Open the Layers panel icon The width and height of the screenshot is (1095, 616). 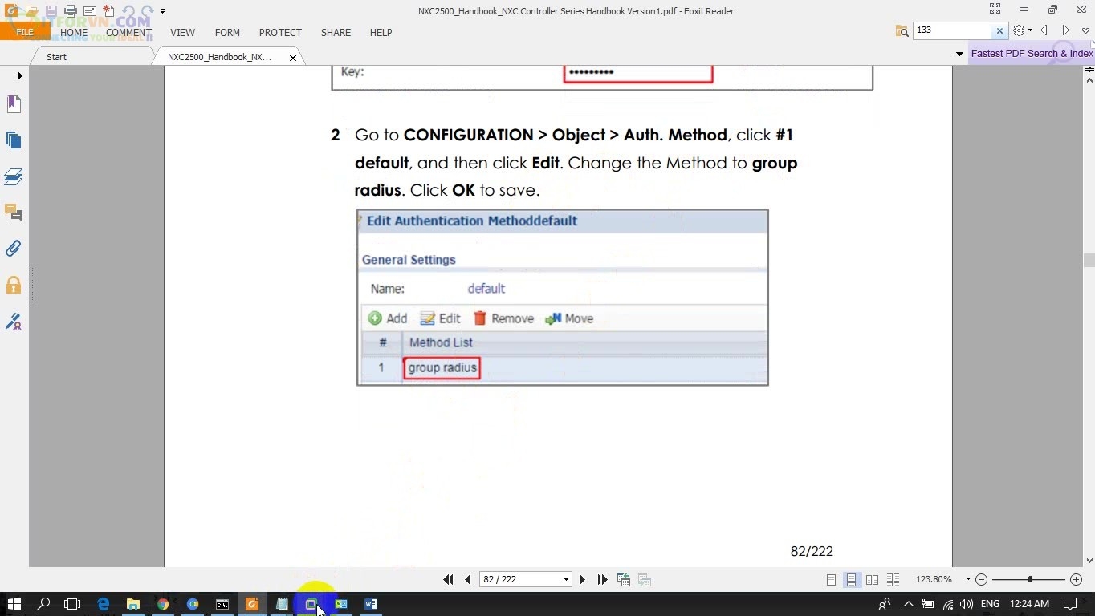[14, 176]
